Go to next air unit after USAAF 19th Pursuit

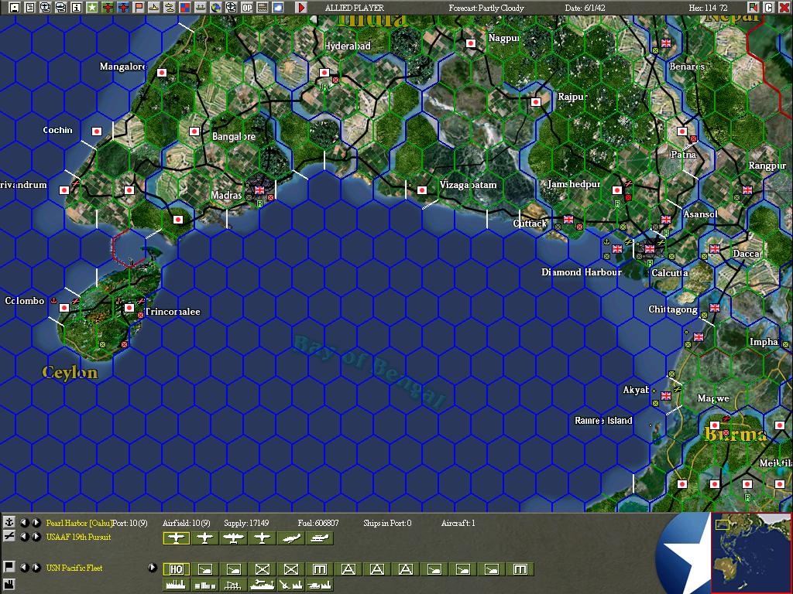click(x=36, y=537)
